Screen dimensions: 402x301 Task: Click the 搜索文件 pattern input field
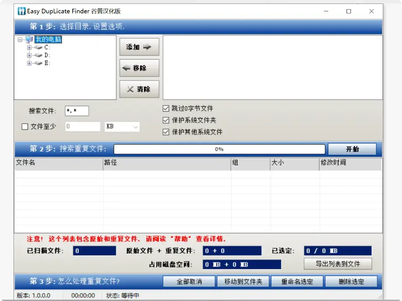[78, 110]
